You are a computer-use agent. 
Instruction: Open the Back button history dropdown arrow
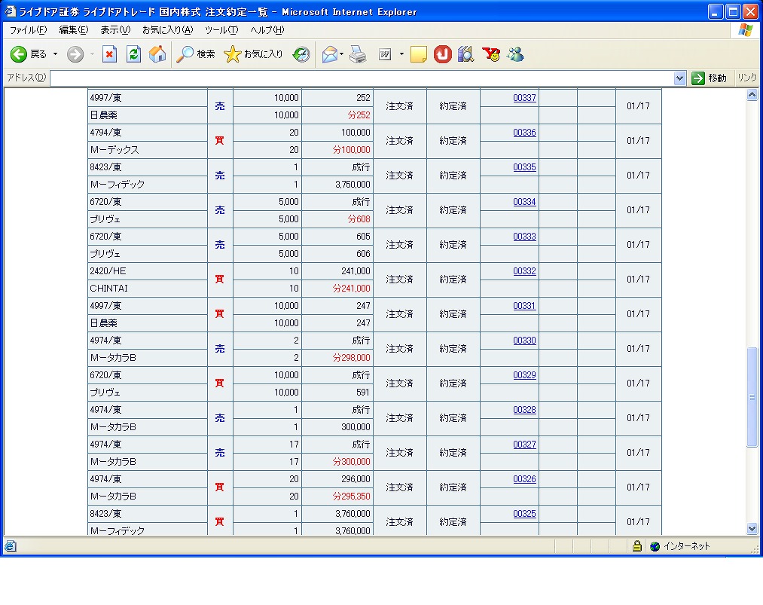[x=55, y=54]
